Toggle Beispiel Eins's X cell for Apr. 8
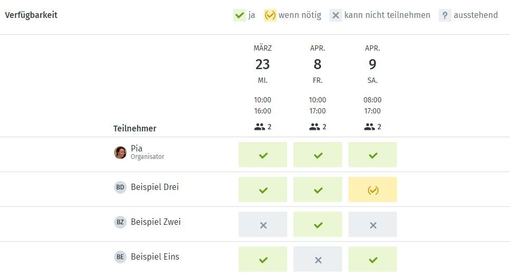The height and width of the screenshot is (276, 510). coord(318,259)
